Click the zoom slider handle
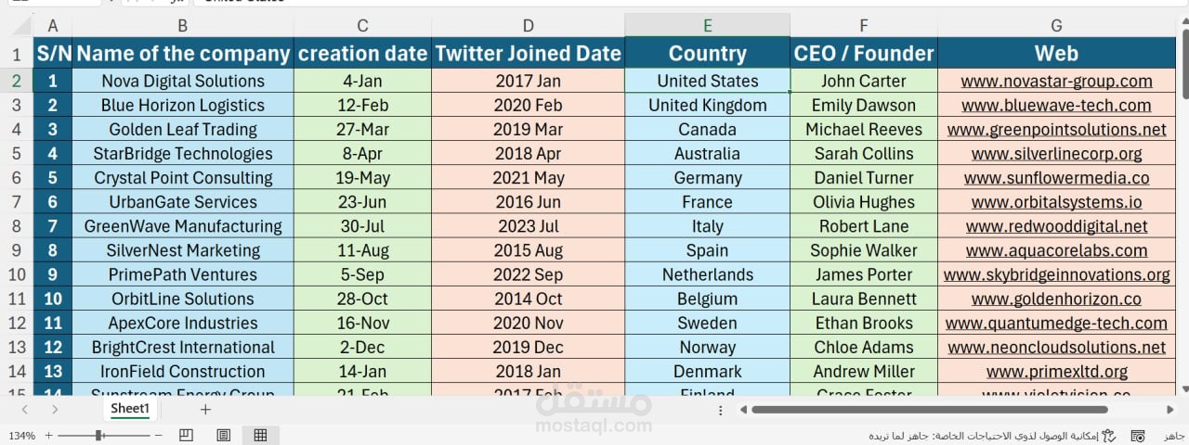 (98, 435)
